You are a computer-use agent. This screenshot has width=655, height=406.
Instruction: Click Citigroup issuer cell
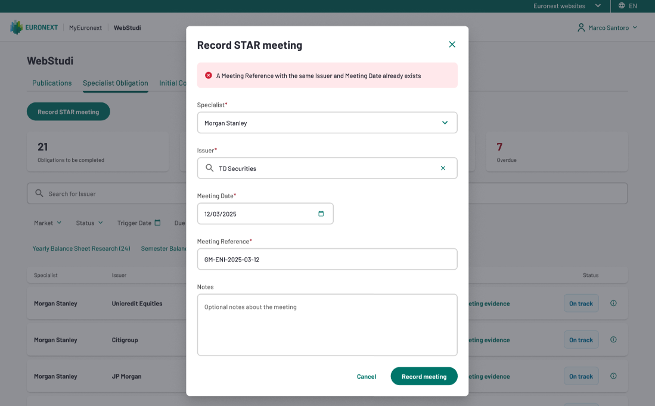tap(125, 340)
